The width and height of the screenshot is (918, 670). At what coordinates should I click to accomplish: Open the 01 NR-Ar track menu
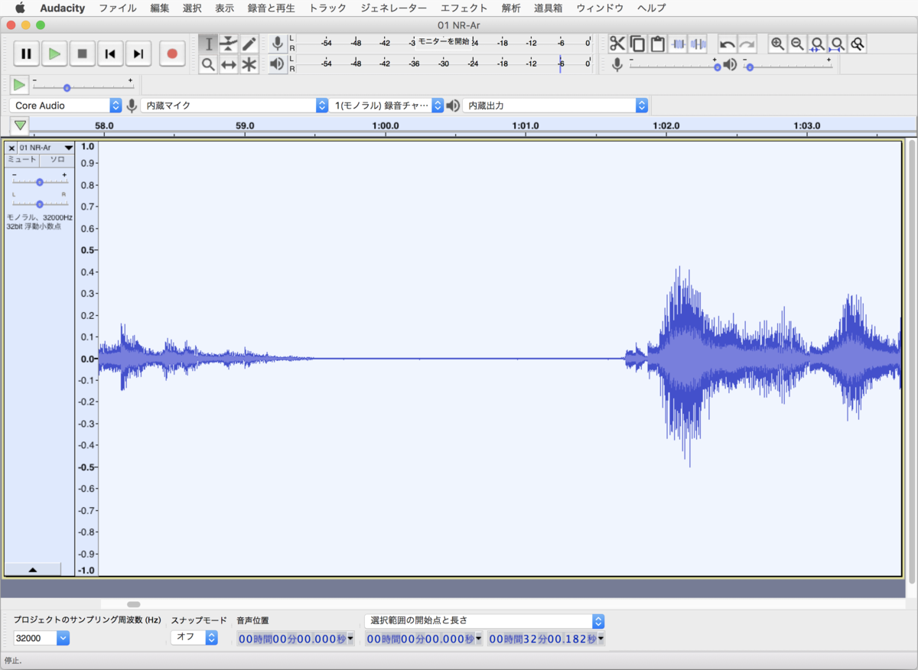46,148
